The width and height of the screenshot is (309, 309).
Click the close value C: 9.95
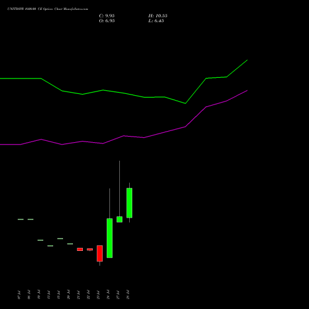coord(107,16)
